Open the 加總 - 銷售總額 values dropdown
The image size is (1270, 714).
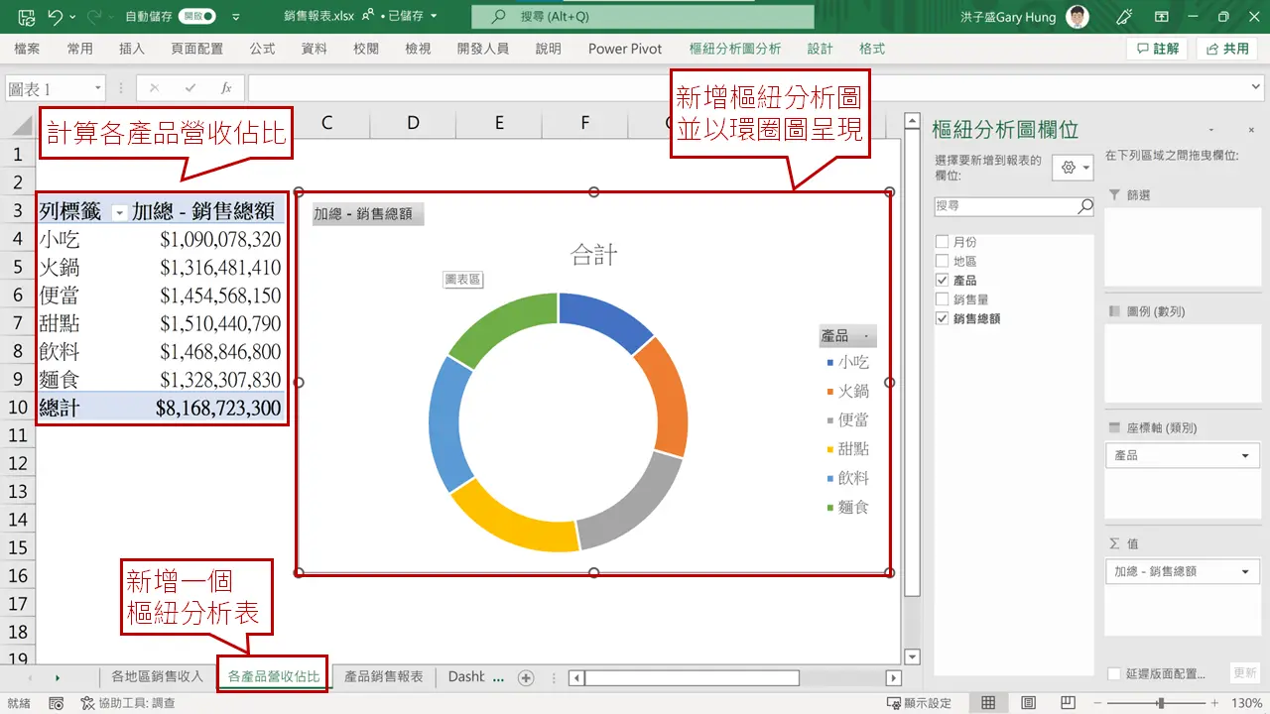(x=1246, y=571)
